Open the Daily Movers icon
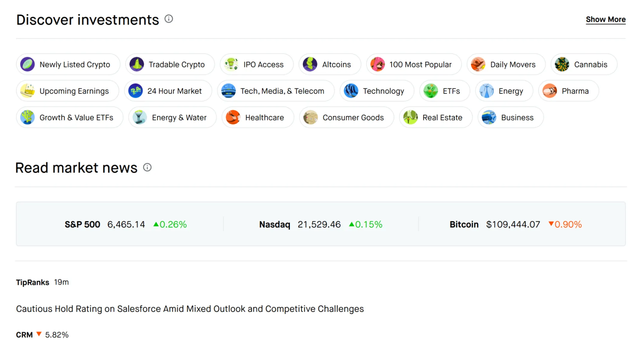643x349 pixels. [479, 64]
